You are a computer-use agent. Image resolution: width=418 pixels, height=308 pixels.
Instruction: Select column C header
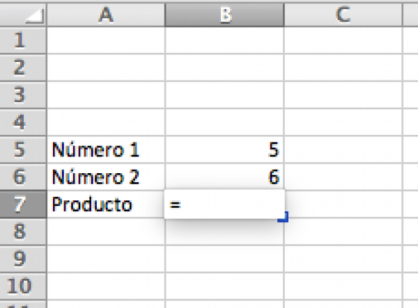(342, 15)
